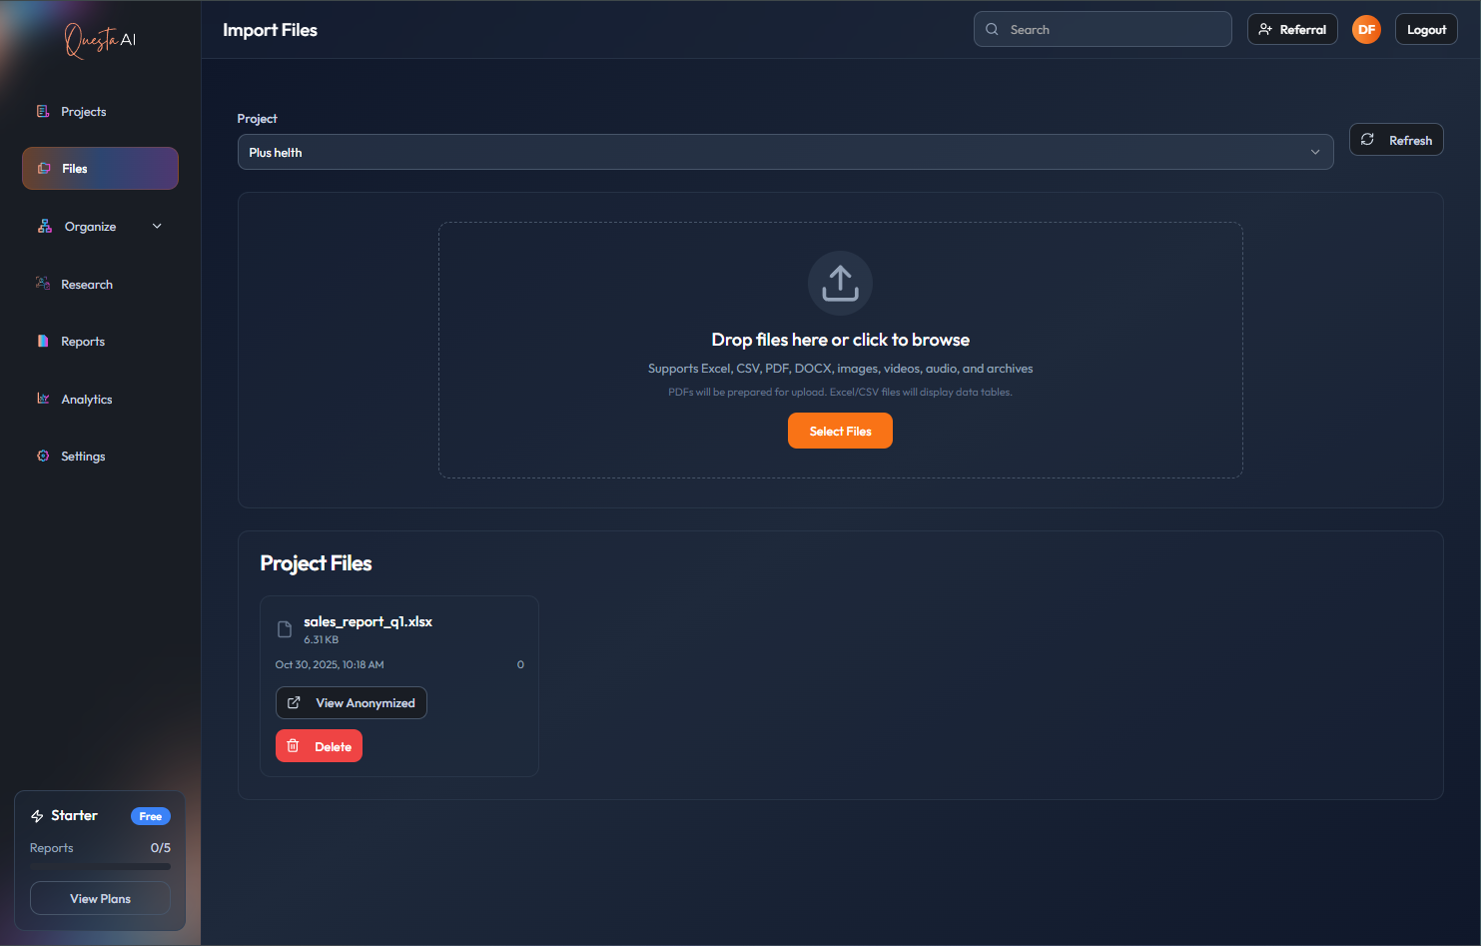Click the upload arrow icon in drop zone
This screenshot has height=946, width=1481.
[x=840, y=284]
